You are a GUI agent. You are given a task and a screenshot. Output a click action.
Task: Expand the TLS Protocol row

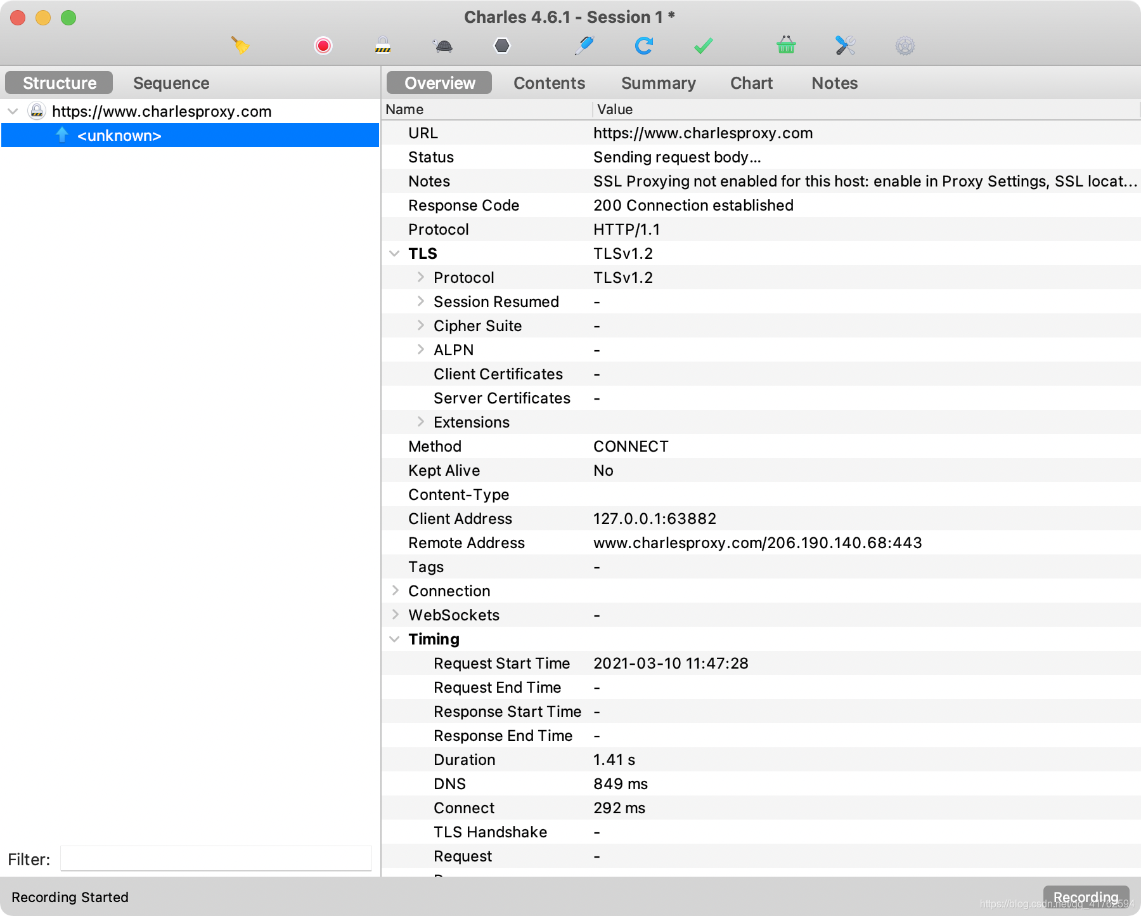pos(420,277)
